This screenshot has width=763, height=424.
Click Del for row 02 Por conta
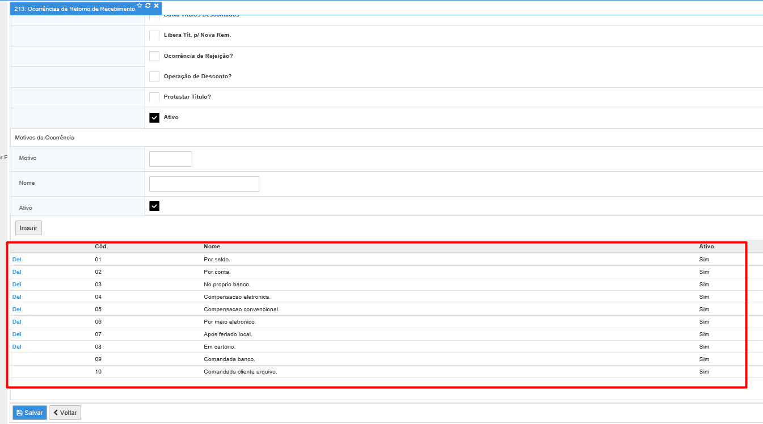(16, 272)
